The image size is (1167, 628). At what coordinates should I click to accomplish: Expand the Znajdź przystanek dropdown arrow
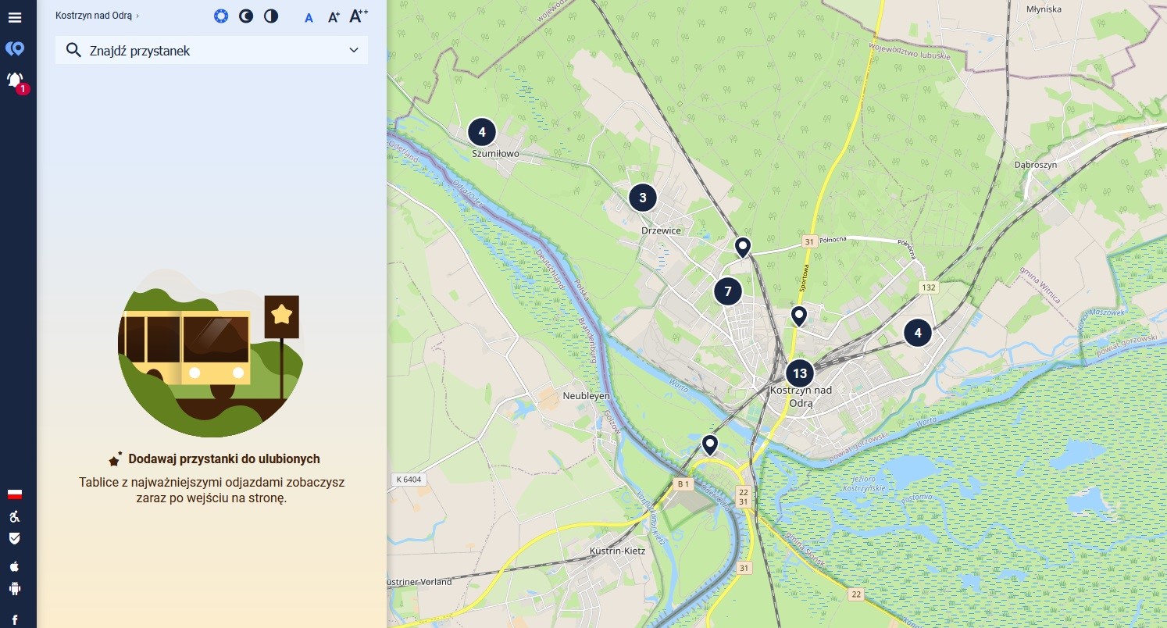point(354,51)
